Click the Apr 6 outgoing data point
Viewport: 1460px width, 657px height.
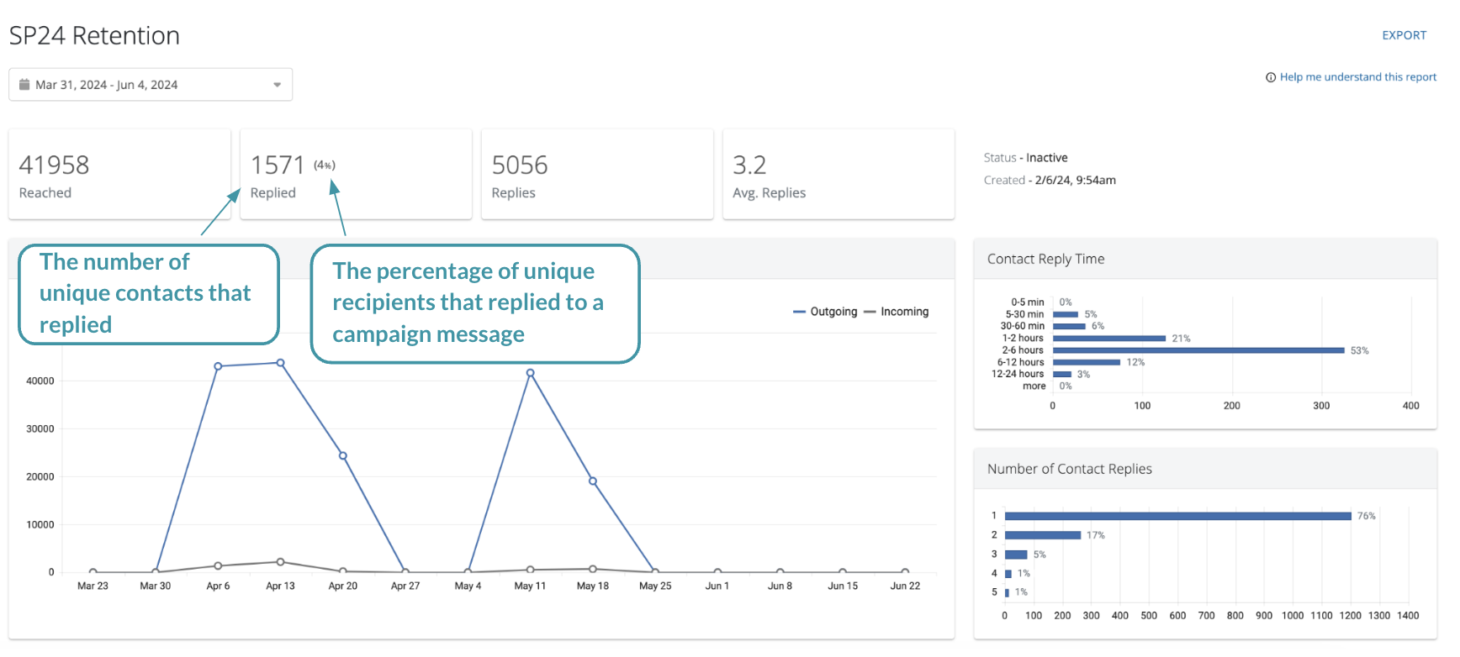[218, 366]
